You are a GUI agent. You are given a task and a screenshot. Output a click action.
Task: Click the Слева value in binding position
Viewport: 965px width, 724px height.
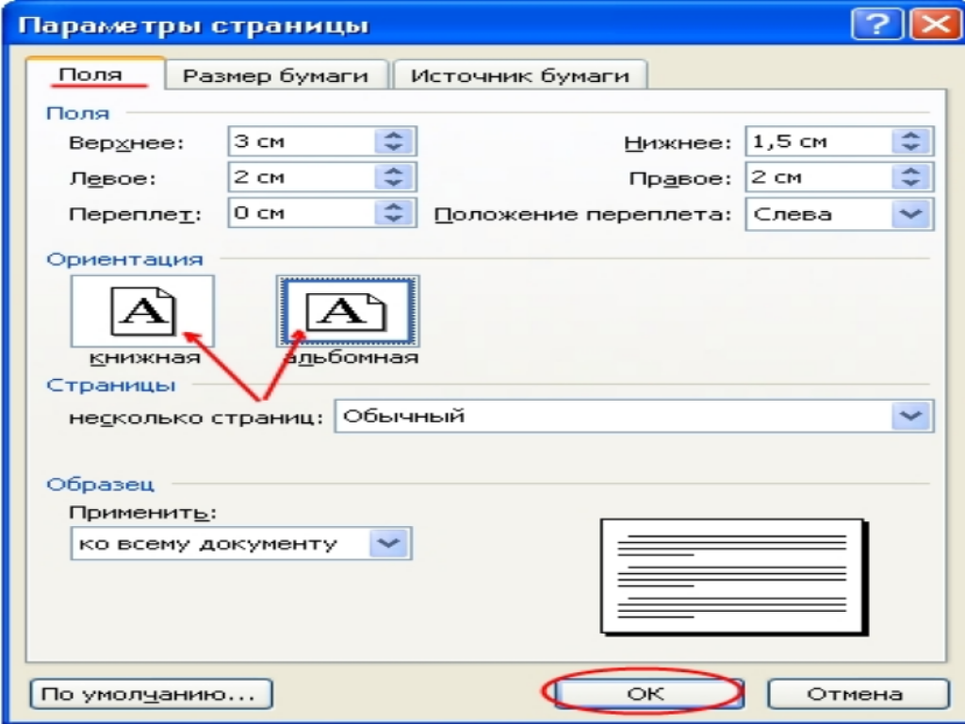793,214
